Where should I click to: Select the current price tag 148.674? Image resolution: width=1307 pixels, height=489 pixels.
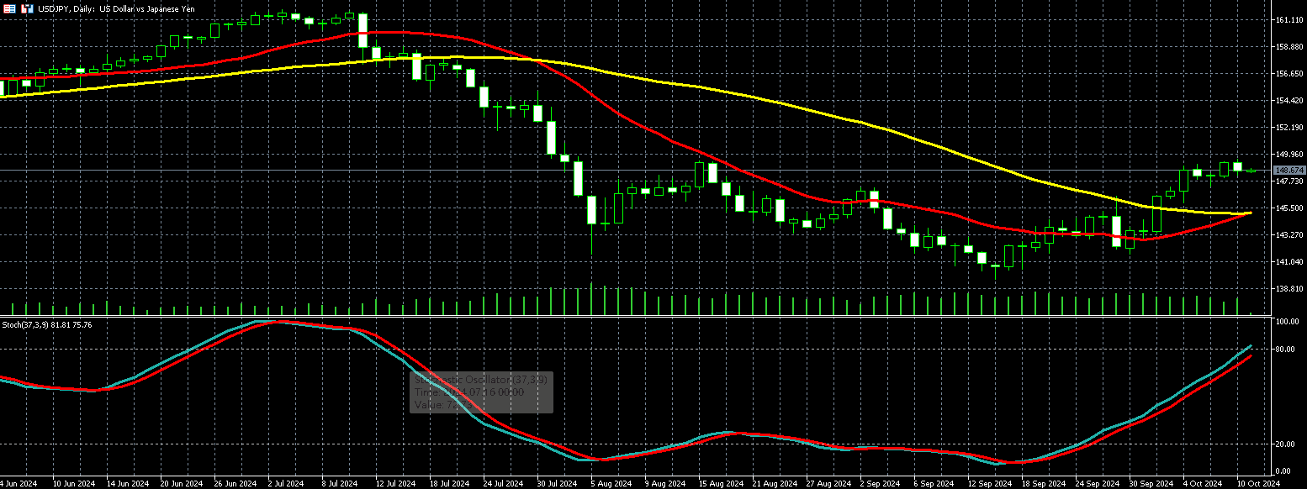point(1288,170)
